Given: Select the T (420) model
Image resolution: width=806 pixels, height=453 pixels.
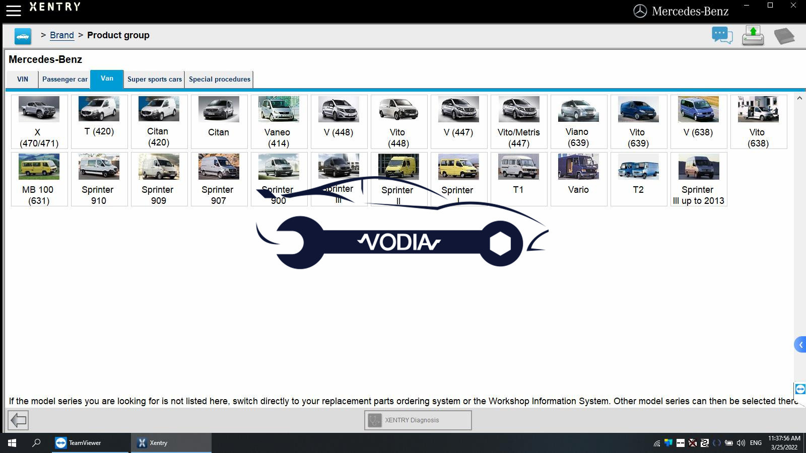Looking at the screenshot, I should click(x=99, y=122).
